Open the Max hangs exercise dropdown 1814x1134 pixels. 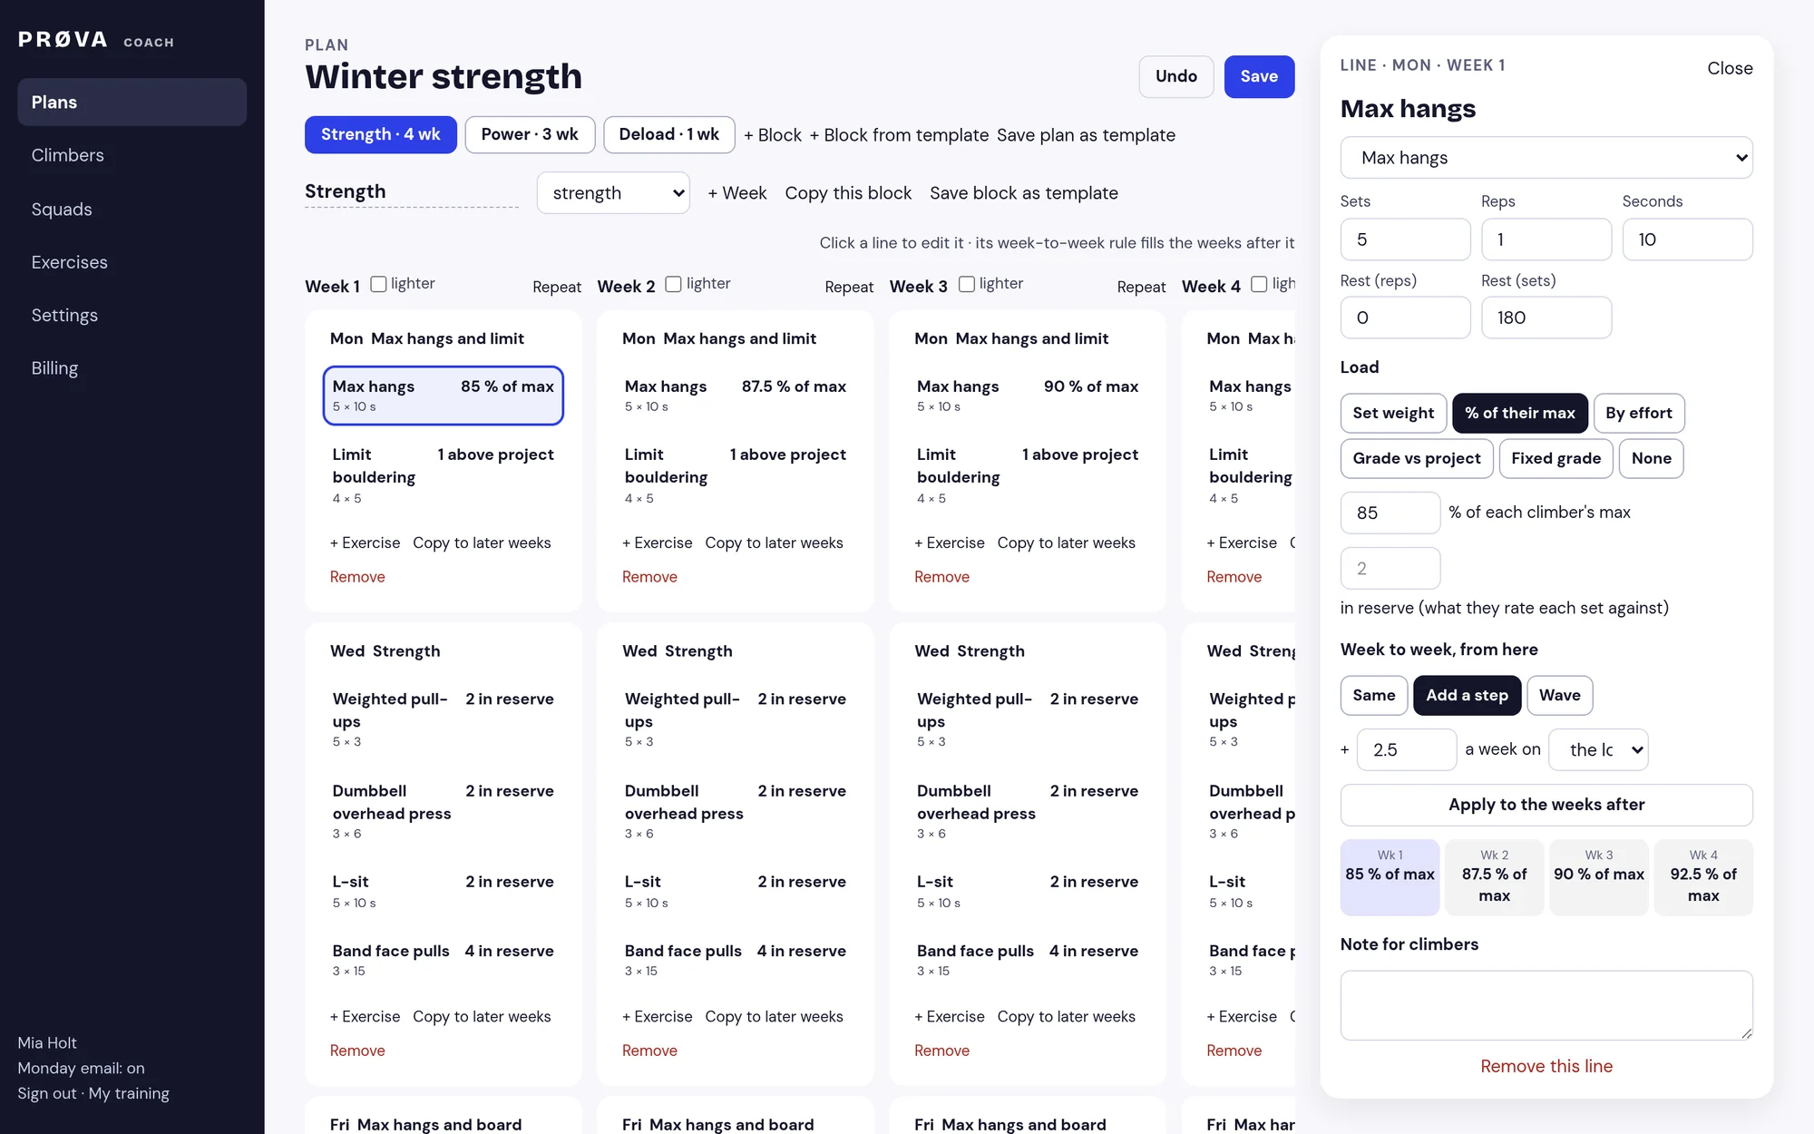(x=1546, y=158)
